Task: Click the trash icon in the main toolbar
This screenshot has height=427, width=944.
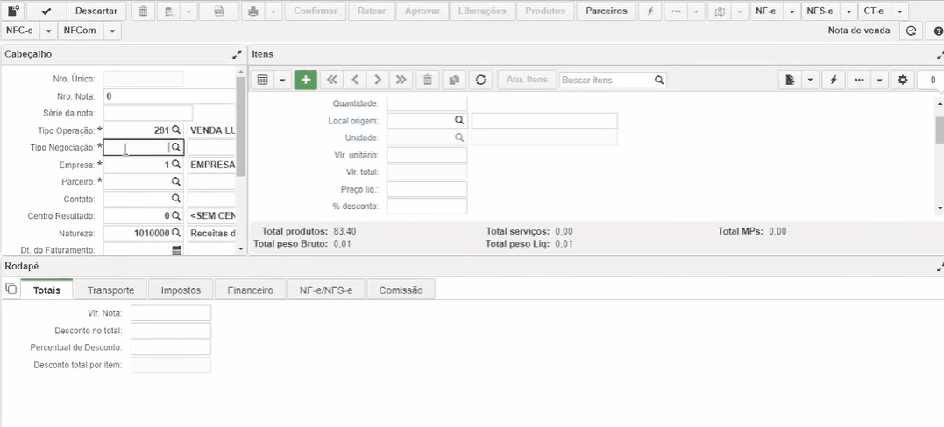Action: point(143,10)
